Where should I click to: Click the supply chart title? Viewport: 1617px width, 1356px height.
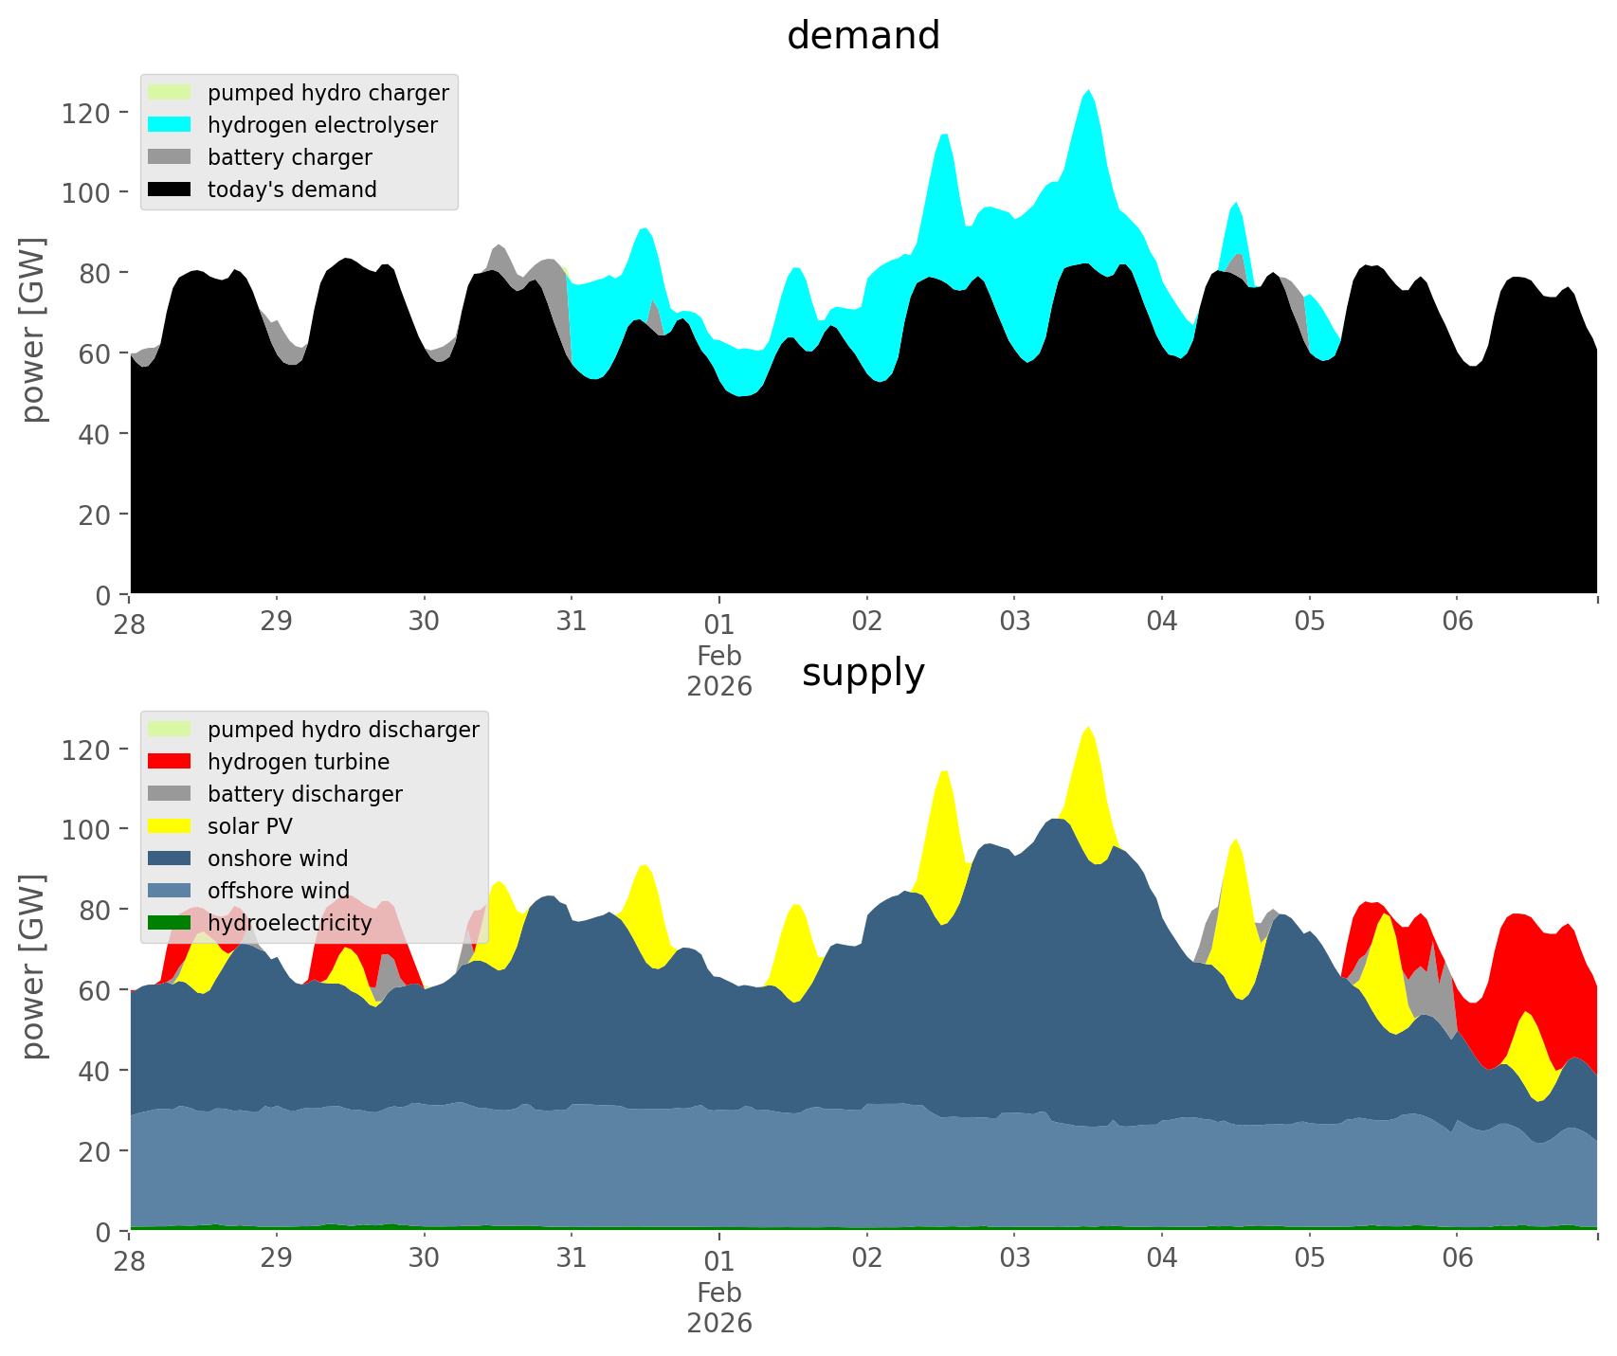coord(863,673)
